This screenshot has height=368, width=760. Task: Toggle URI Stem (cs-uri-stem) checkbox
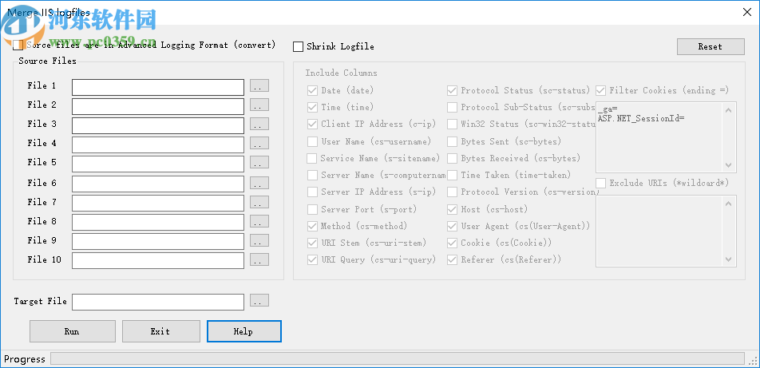tap(312, 243)
